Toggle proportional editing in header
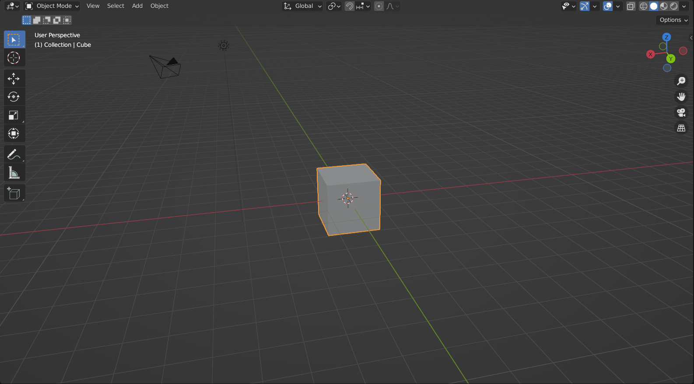 [x=379, y=6]
